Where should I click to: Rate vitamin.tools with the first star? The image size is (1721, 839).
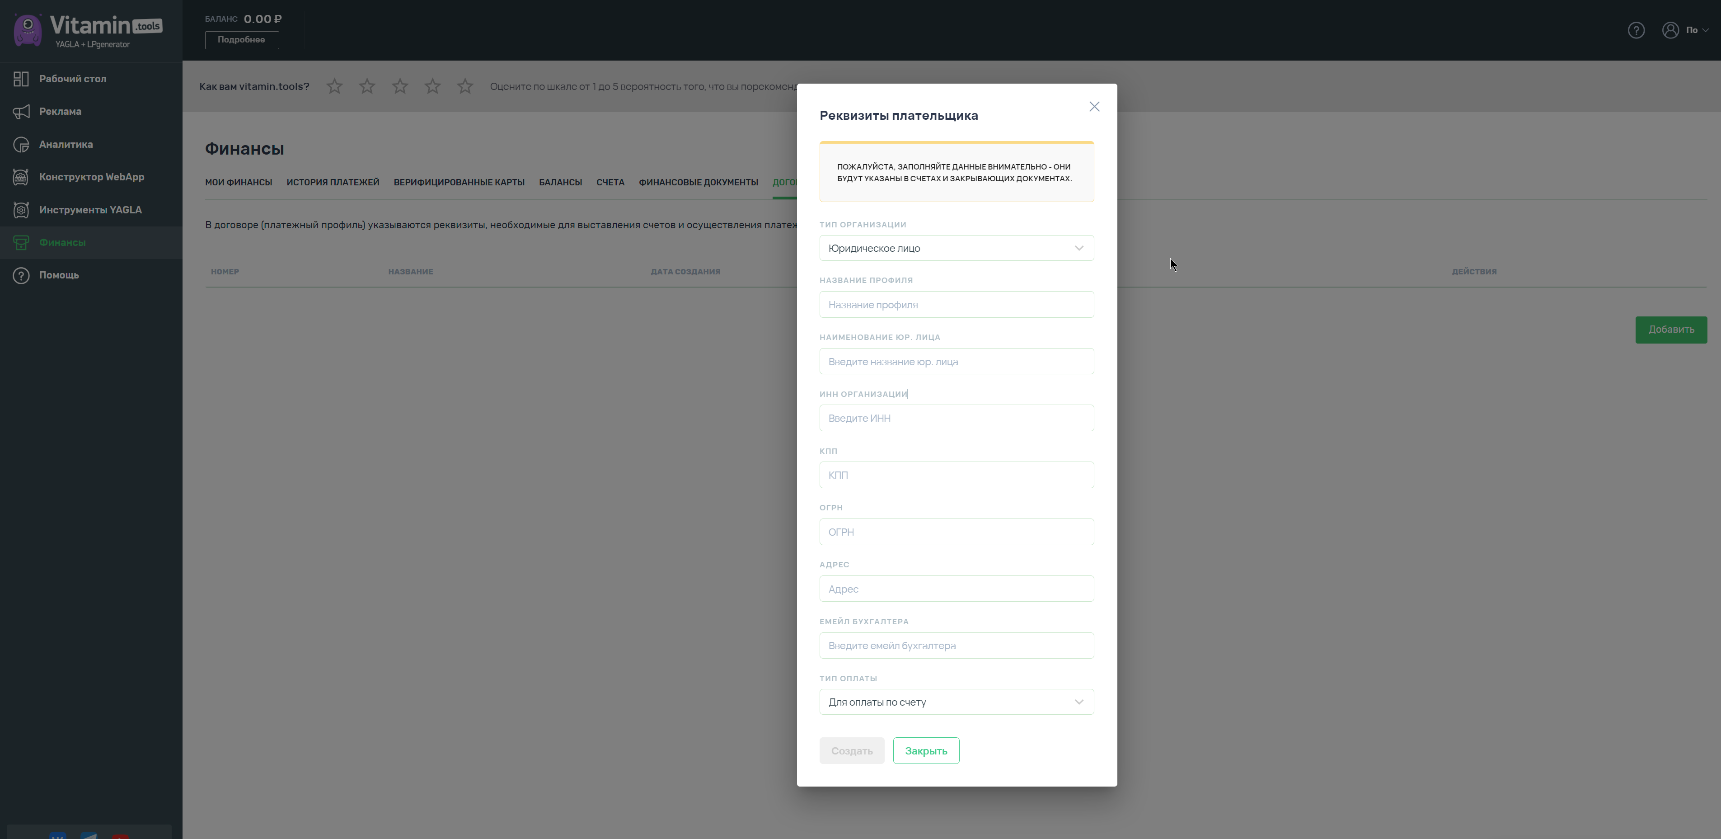coord(335,86)
